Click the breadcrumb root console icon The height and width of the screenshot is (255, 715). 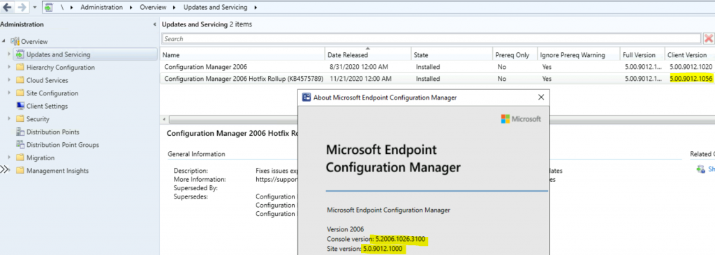(x=49, y=7)
